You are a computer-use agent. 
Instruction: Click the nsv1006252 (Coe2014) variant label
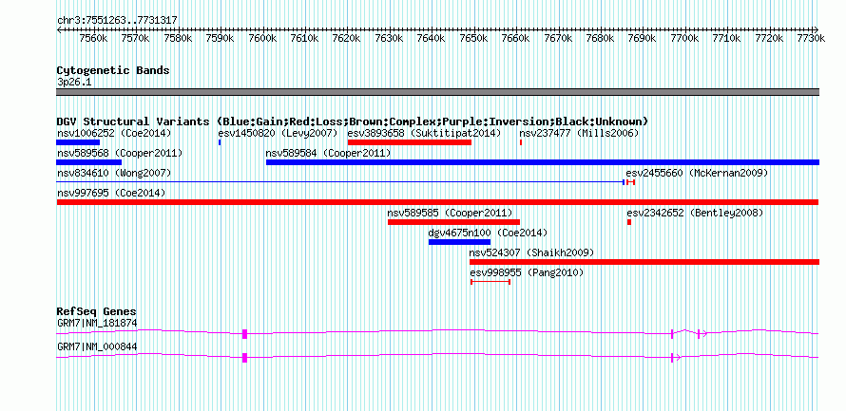(x=114, y=133)
